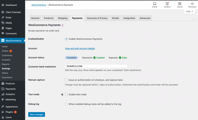Screen dimensions: 198x120
Task: Click the Complete account status pill
Action: coord(72,58)
